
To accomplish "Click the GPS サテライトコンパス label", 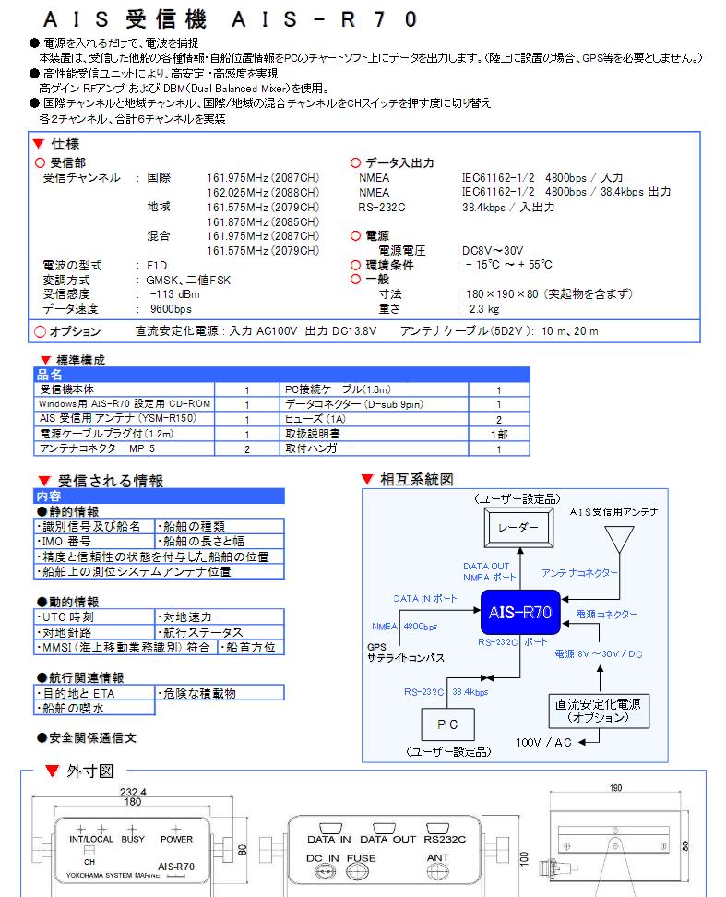I will (405, 652).
